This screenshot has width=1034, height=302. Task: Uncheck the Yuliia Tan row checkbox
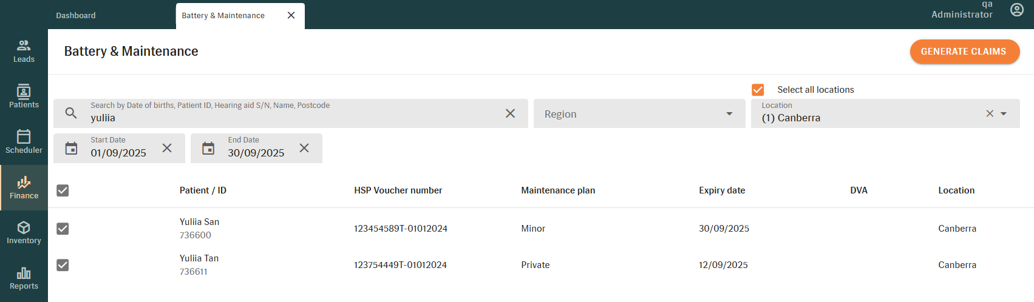[63, 265]
